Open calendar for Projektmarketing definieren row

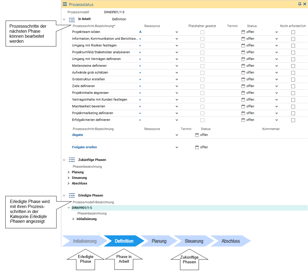pyautogui.click(x=243, y=113)
